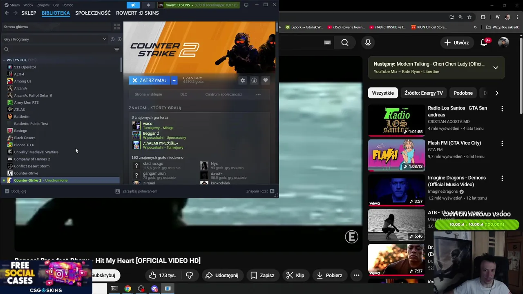This screenshot has height=294, width=523.
Task: Switch to the SKLEP tab
Action: tap(29, 13)
